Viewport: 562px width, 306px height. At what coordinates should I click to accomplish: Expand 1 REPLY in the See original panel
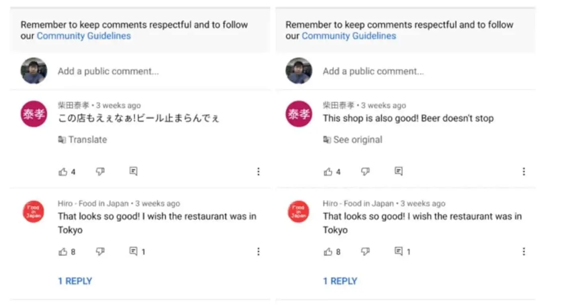tap(340, 281)
